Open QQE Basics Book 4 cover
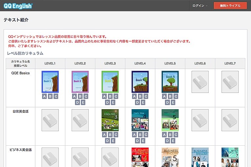The width and height of the screenshot is (251, 167). (140, 82)
